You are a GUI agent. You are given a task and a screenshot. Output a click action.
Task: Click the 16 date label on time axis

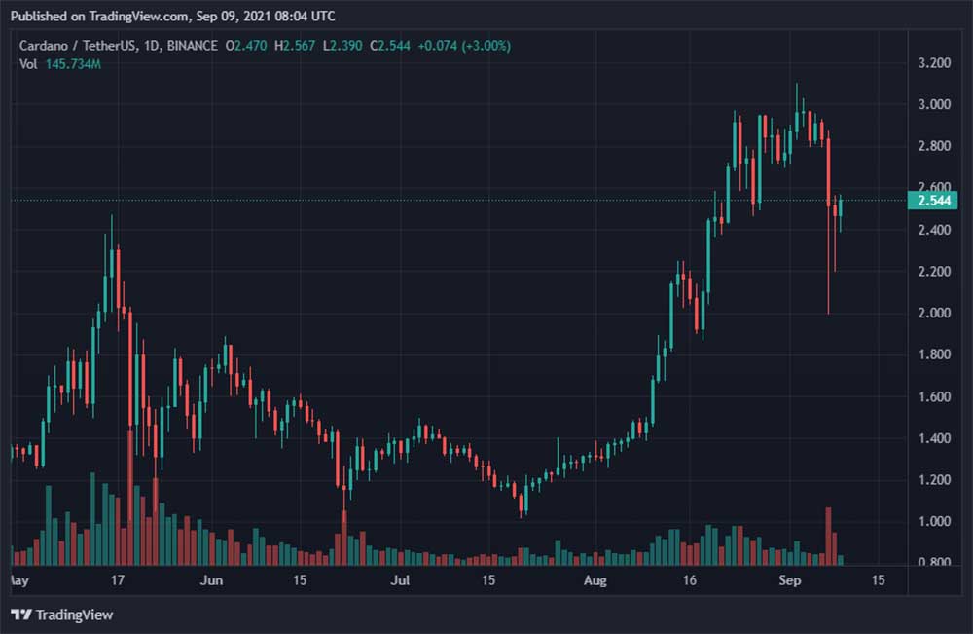pos(690,580)
